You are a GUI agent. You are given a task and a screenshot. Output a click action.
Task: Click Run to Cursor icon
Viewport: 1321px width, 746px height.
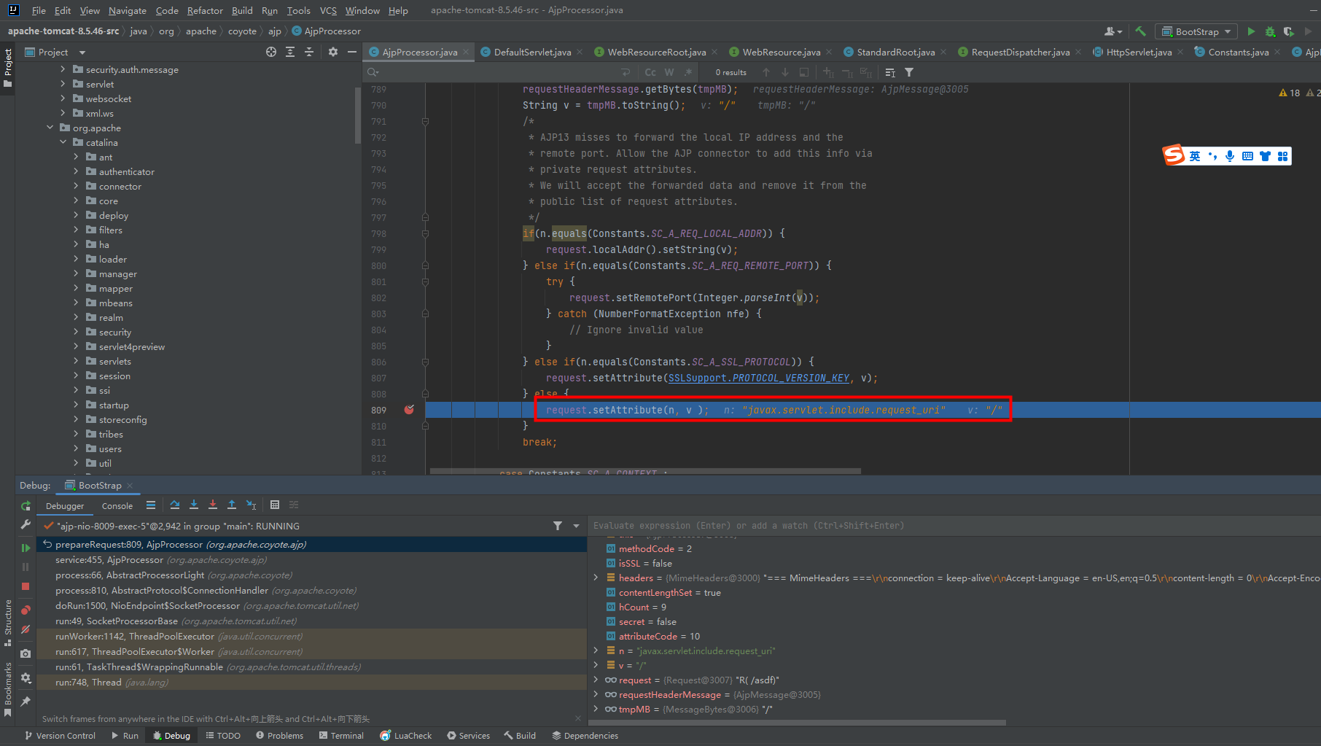pos(251,505)
